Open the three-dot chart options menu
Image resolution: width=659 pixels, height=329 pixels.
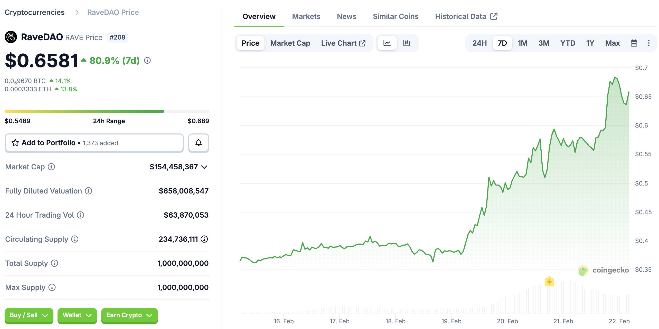(649, 43)
